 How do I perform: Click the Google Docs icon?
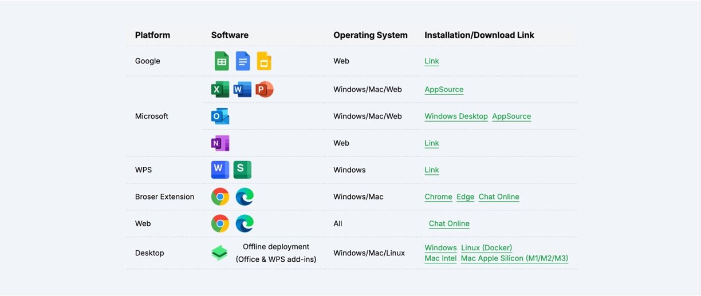click(243, 61)
